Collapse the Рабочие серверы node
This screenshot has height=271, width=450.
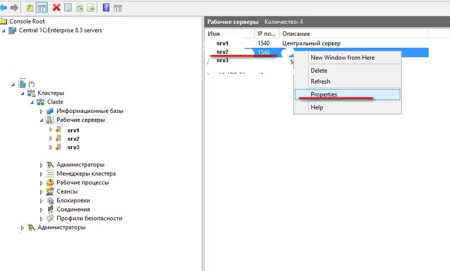click(41, 120)
